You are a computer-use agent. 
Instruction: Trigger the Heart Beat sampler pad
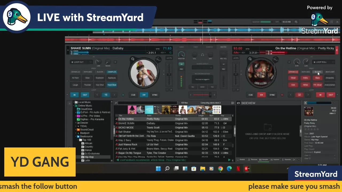point(112,85)
